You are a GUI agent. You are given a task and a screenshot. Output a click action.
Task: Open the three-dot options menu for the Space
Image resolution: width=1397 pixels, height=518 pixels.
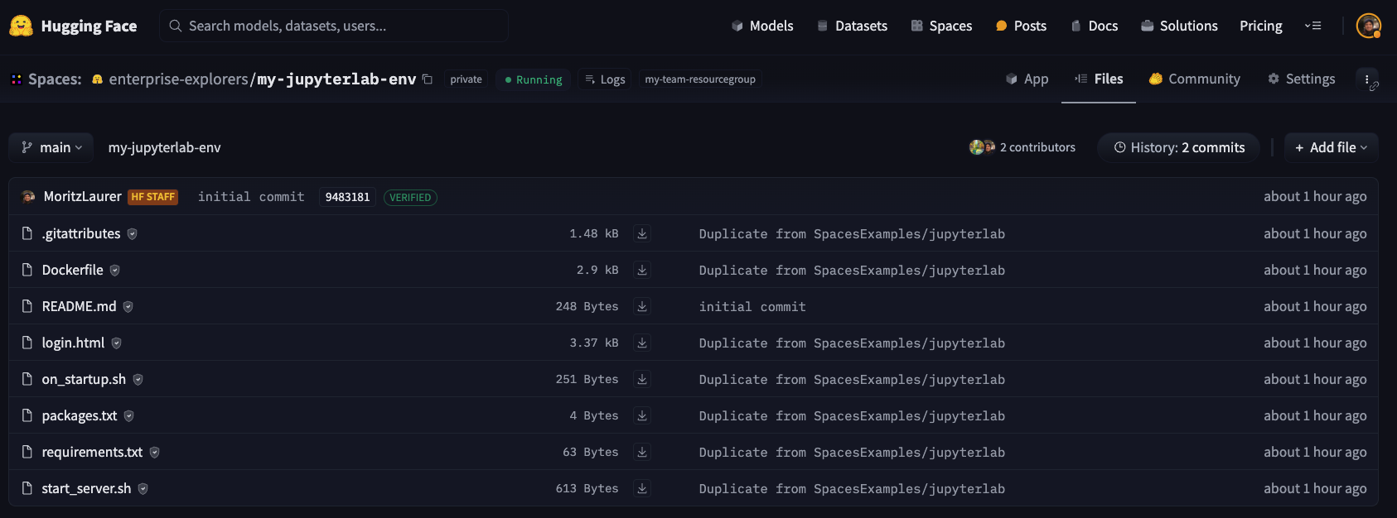[1367, 79]
